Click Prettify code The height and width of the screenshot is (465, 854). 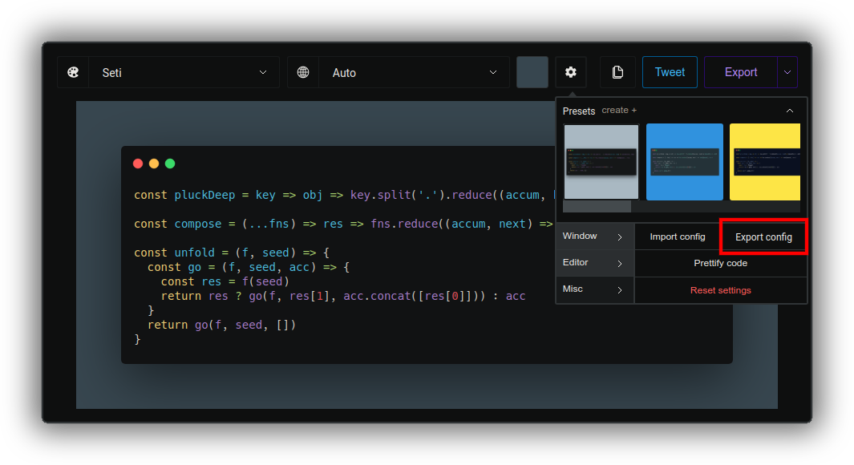click(x=721, y=264)
